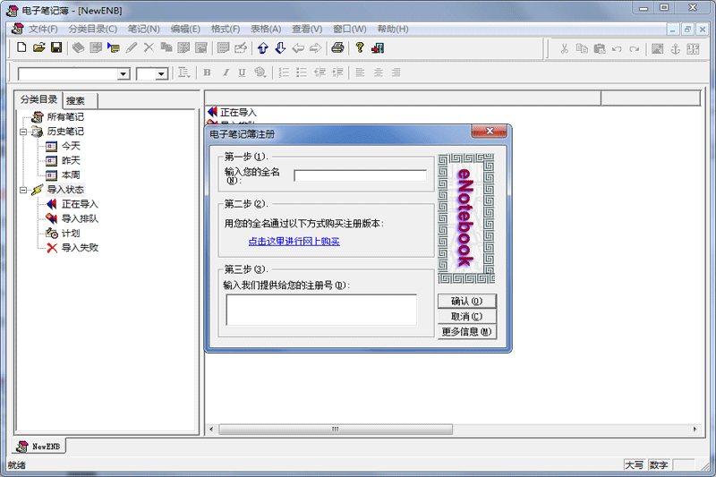
Task: Open a notebook file using the folder icon
Action: pos(38,47)
